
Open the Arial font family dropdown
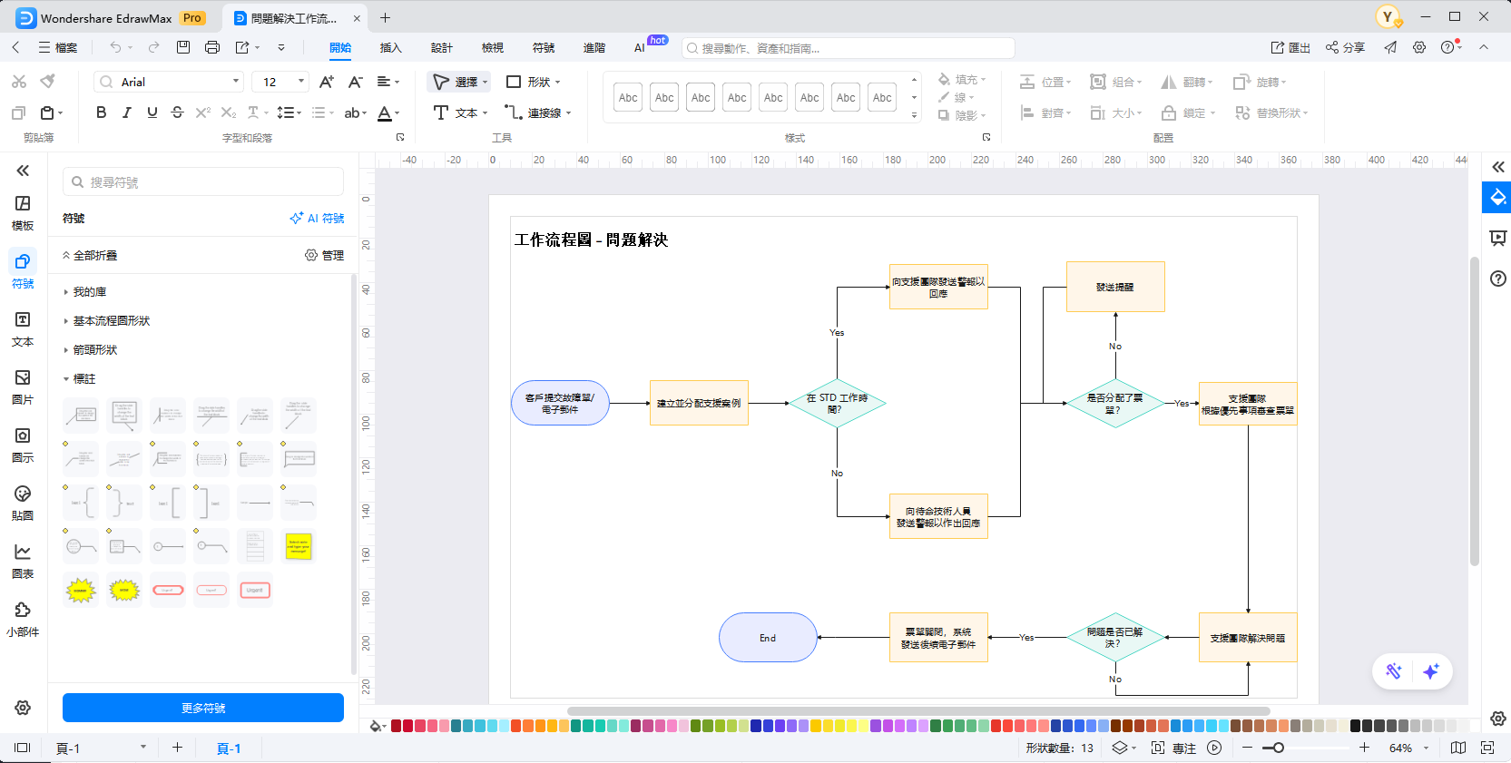[x=169, y=82]
